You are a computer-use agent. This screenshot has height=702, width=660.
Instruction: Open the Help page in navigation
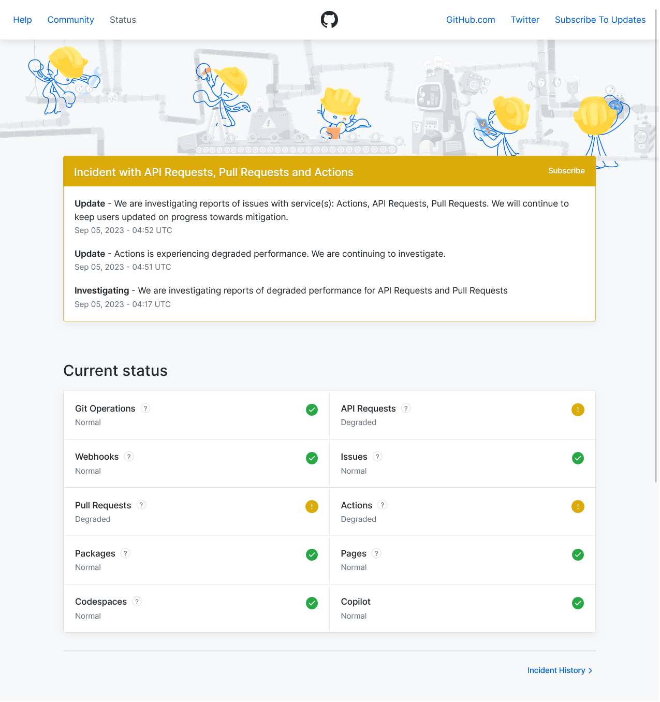[x=22, y=20]
